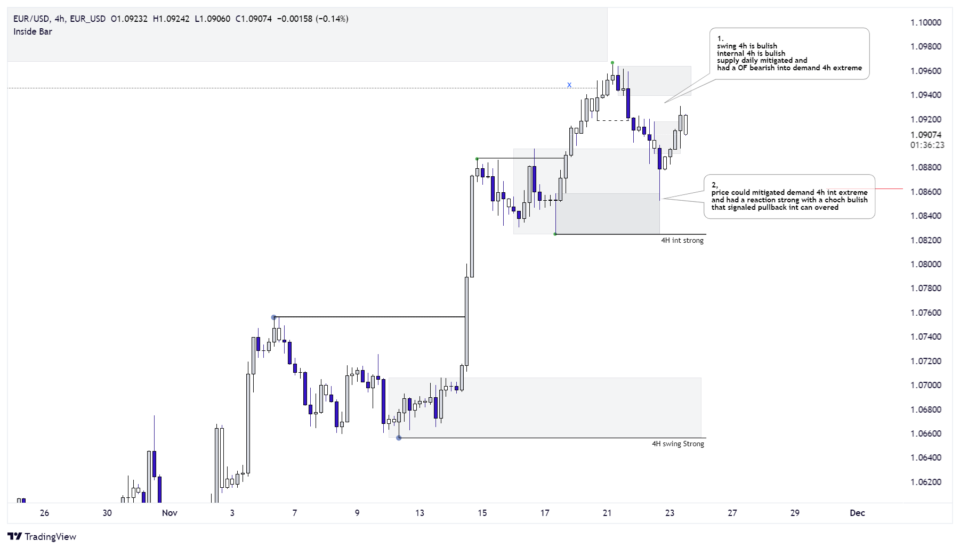The height and width of the screenshot is (549, 960).
Task: Click the blue X crossing marker
Action: (x=569, y=85)
